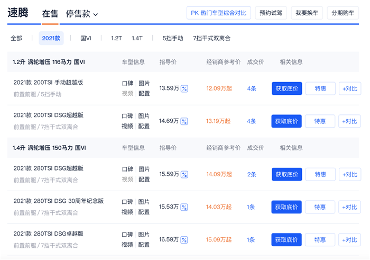The image size is (370, 260).
Task: View 2条 deals for 280TSI DSG超越版
Action: click(x=252, y=174)
